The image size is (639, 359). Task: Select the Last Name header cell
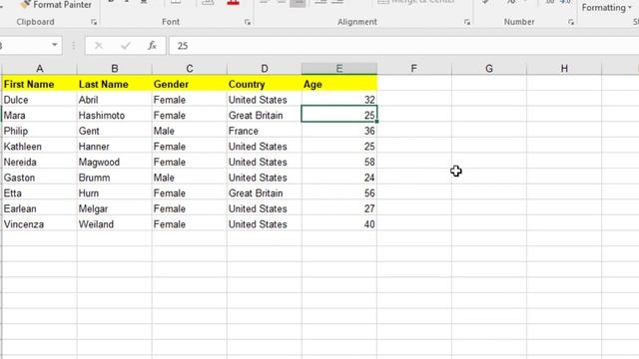click(x=115, y=84)
